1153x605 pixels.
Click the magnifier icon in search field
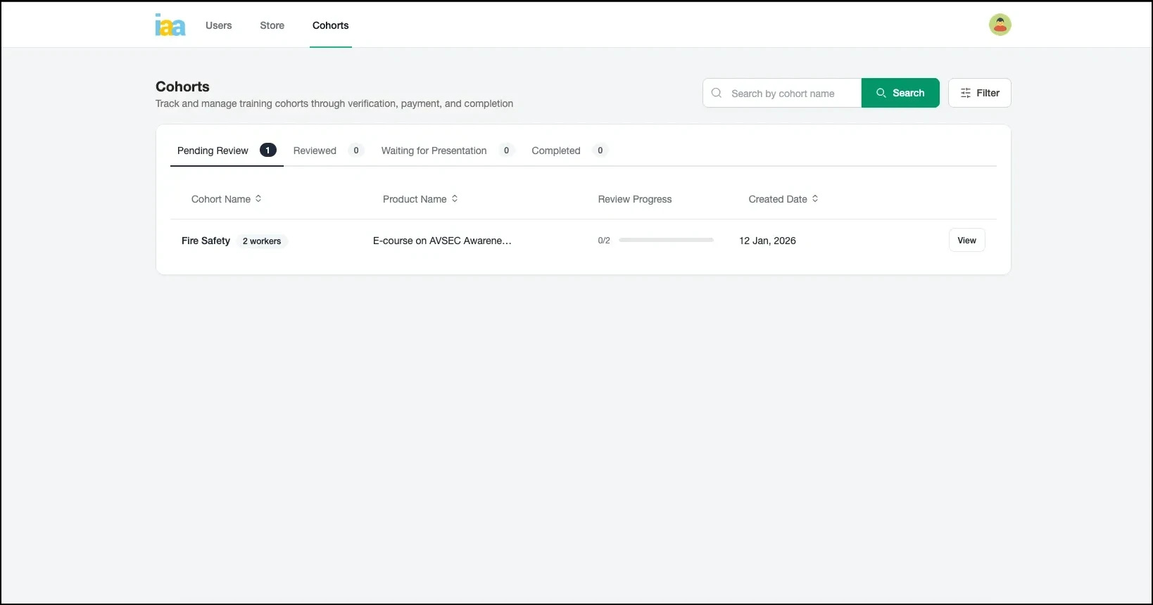click(717, 93)
